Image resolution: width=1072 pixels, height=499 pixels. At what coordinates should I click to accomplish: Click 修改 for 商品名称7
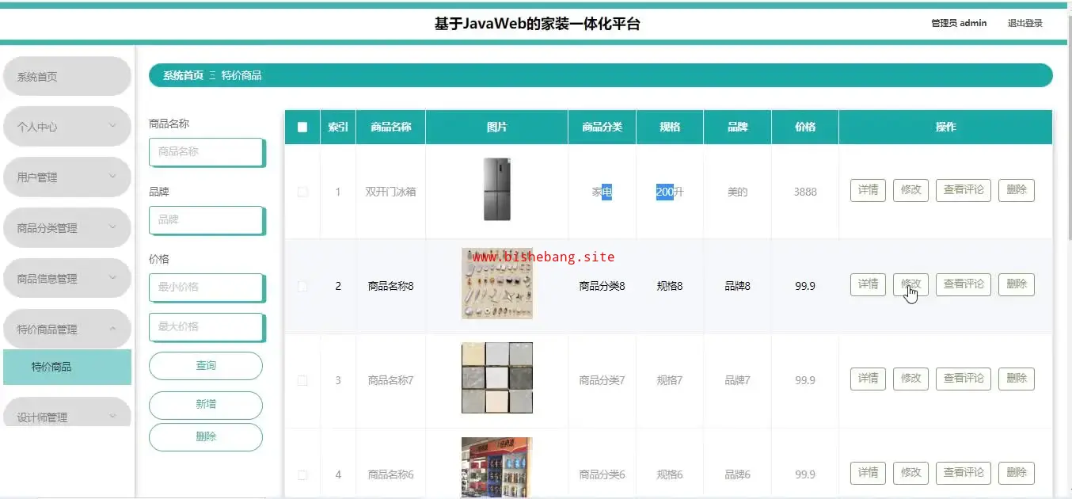coord(910,379)
